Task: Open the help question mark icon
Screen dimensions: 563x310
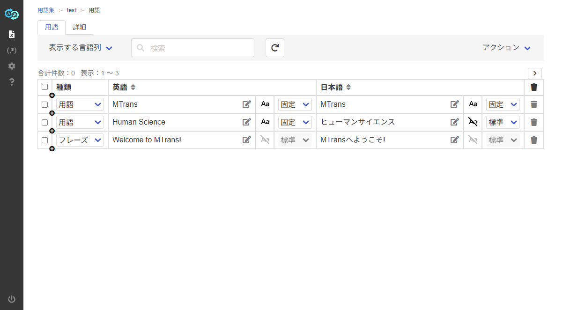Action: coord(12,82)
